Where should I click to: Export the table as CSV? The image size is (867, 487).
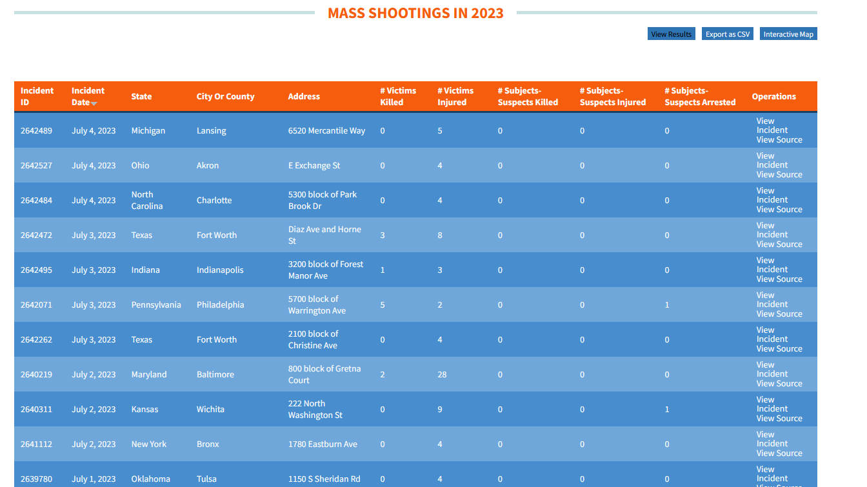coord(728,34)
